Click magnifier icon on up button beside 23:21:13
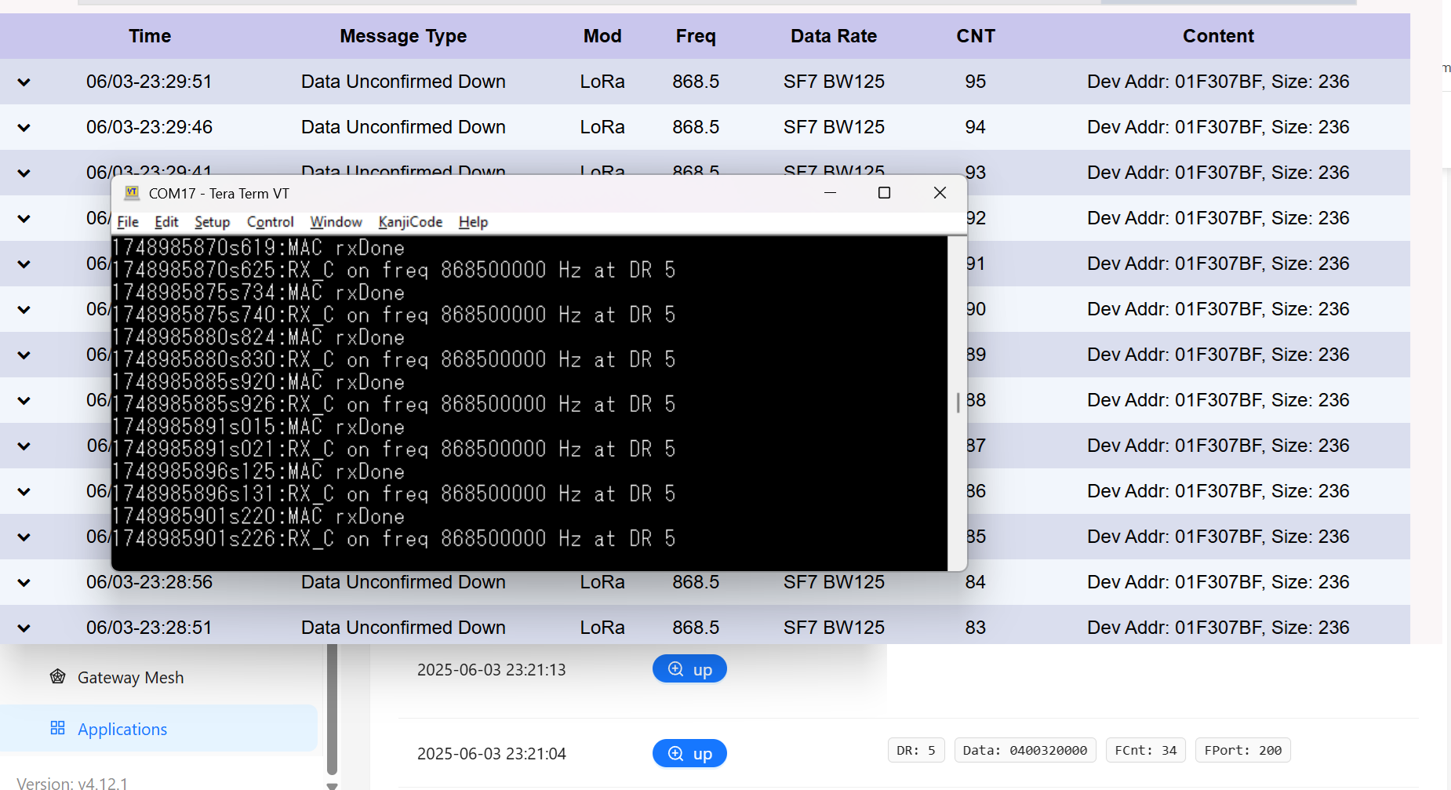This screenshot has height=790, width=1451. (675, 668)
